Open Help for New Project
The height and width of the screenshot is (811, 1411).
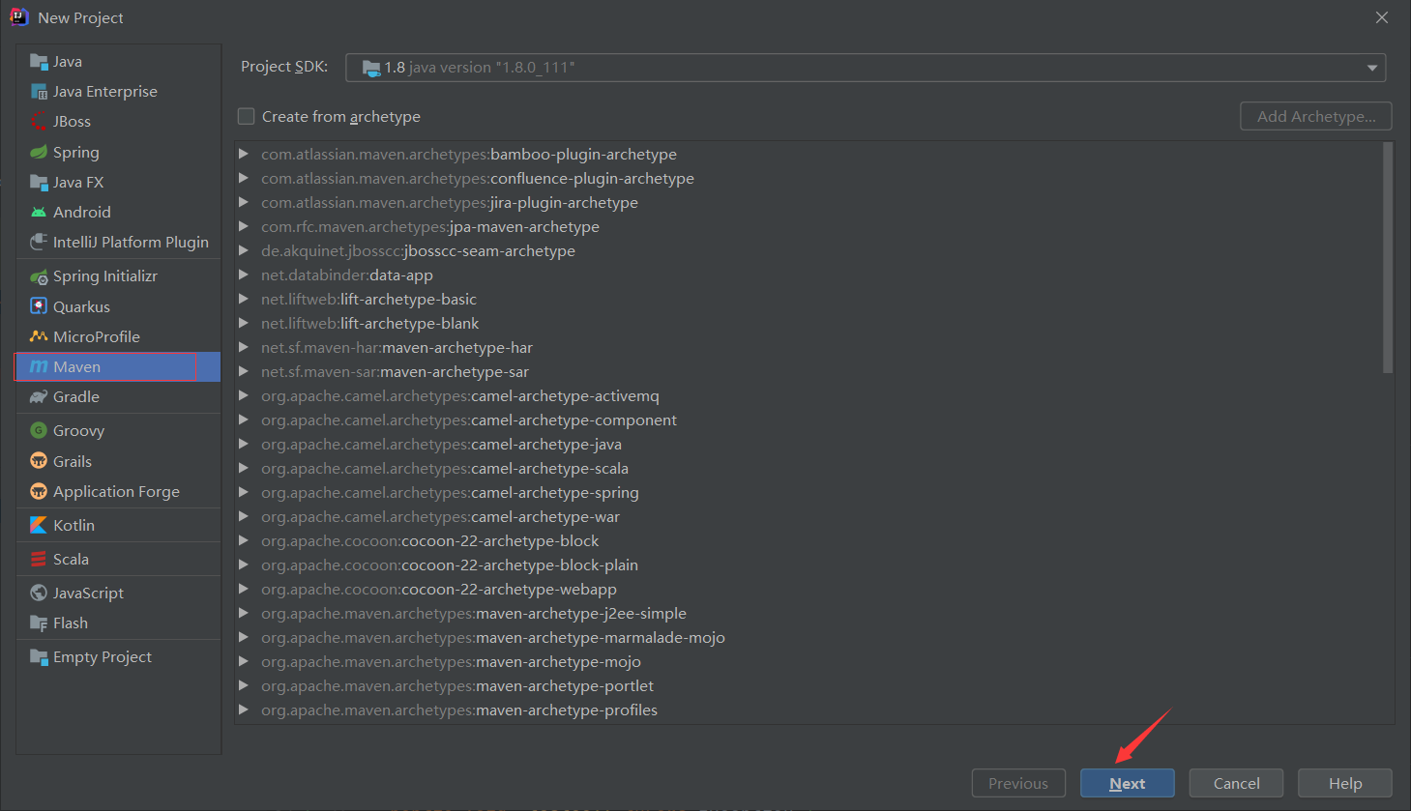coord(1345,784)
